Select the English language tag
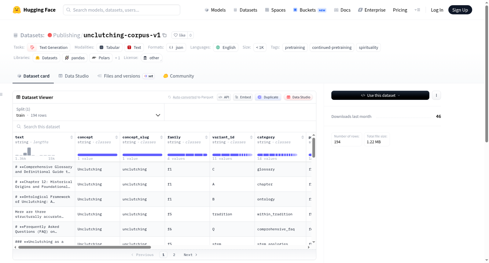Screen dimensions: 489x263 226,47
